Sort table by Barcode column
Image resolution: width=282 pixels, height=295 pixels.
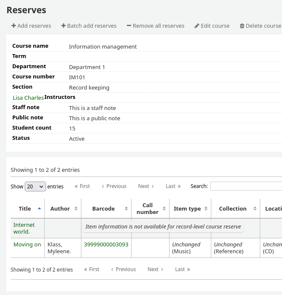[x=106, y=208]
